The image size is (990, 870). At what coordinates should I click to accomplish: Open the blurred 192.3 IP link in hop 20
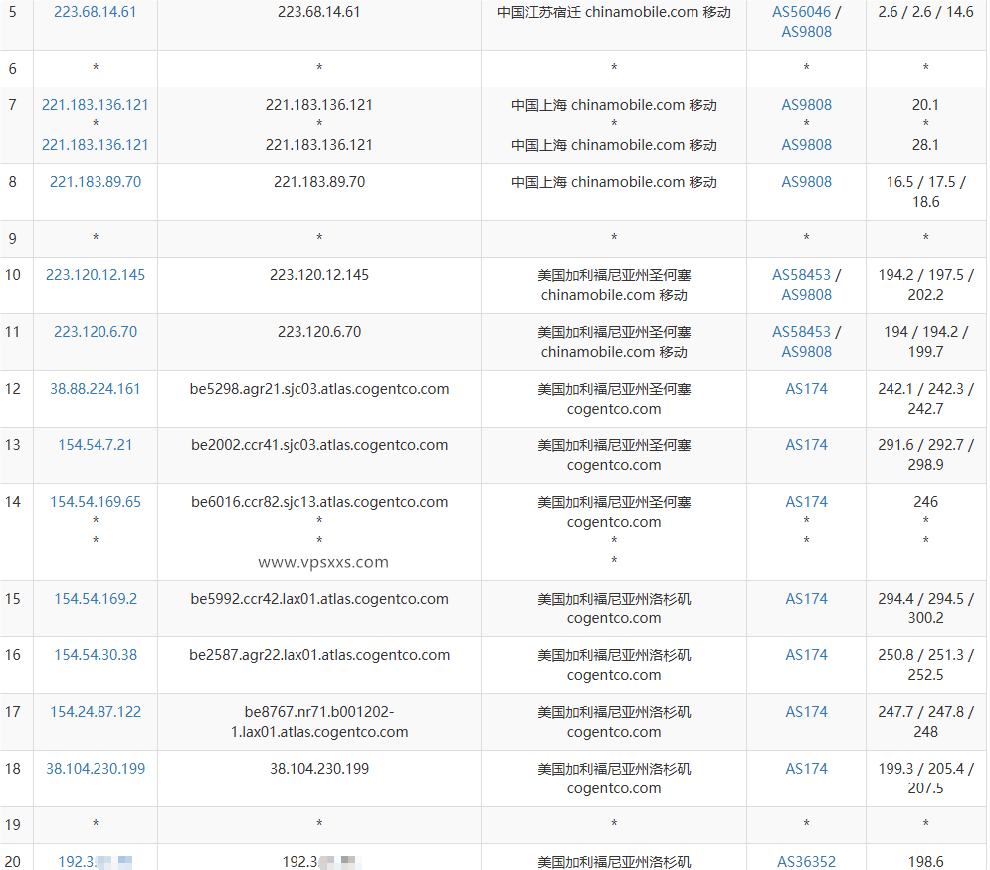click(x=96, y=862)
